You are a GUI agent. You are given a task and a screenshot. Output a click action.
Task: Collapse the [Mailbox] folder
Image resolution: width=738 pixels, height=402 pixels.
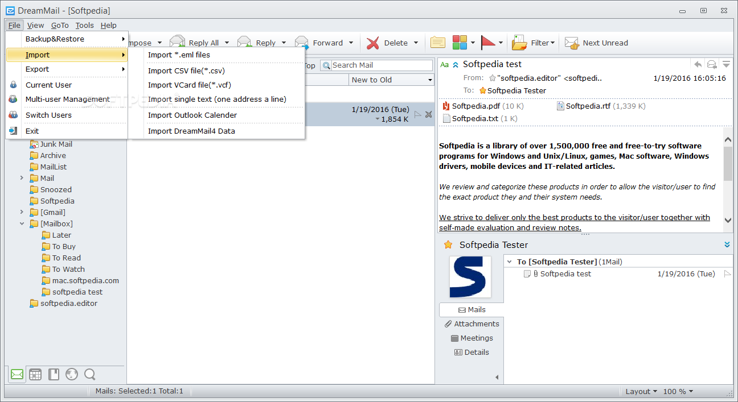tap(22, 223)
